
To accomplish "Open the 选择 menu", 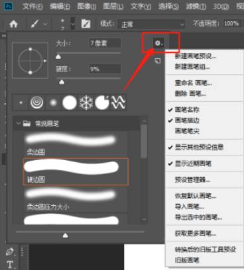I will pyautogui.click(x=168, y=7).
